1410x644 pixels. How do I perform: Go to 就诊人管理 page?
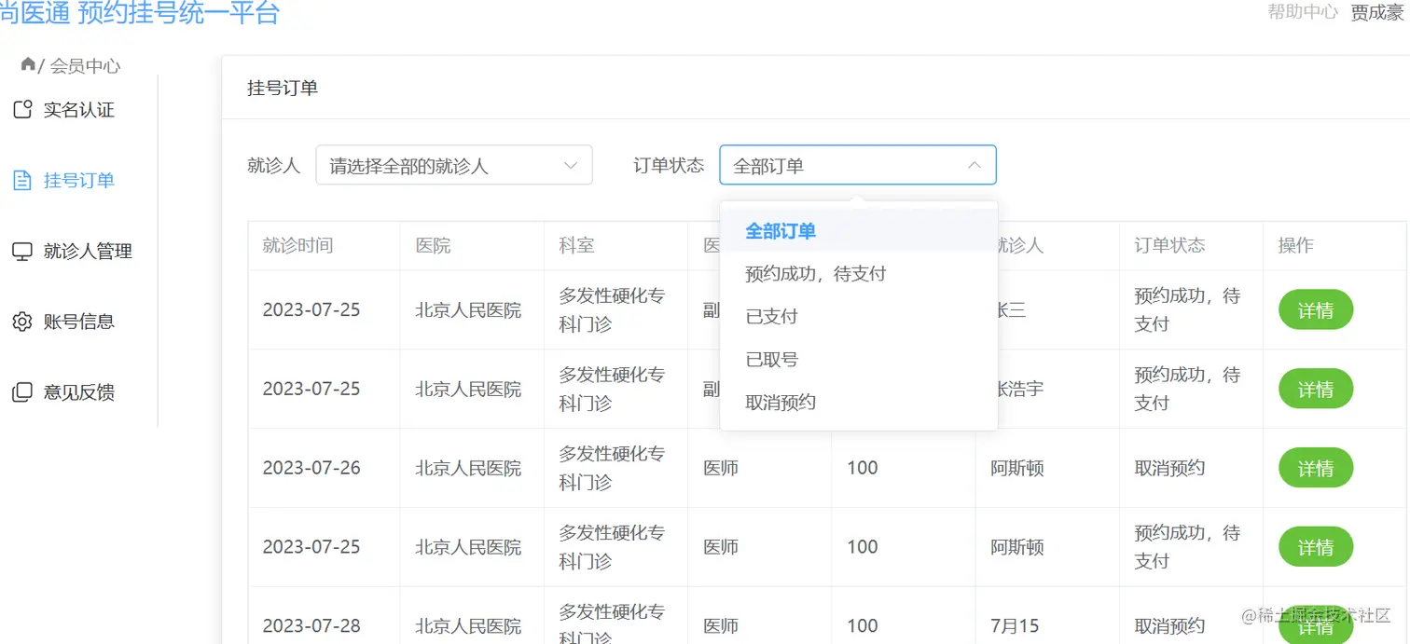[88, 252]
